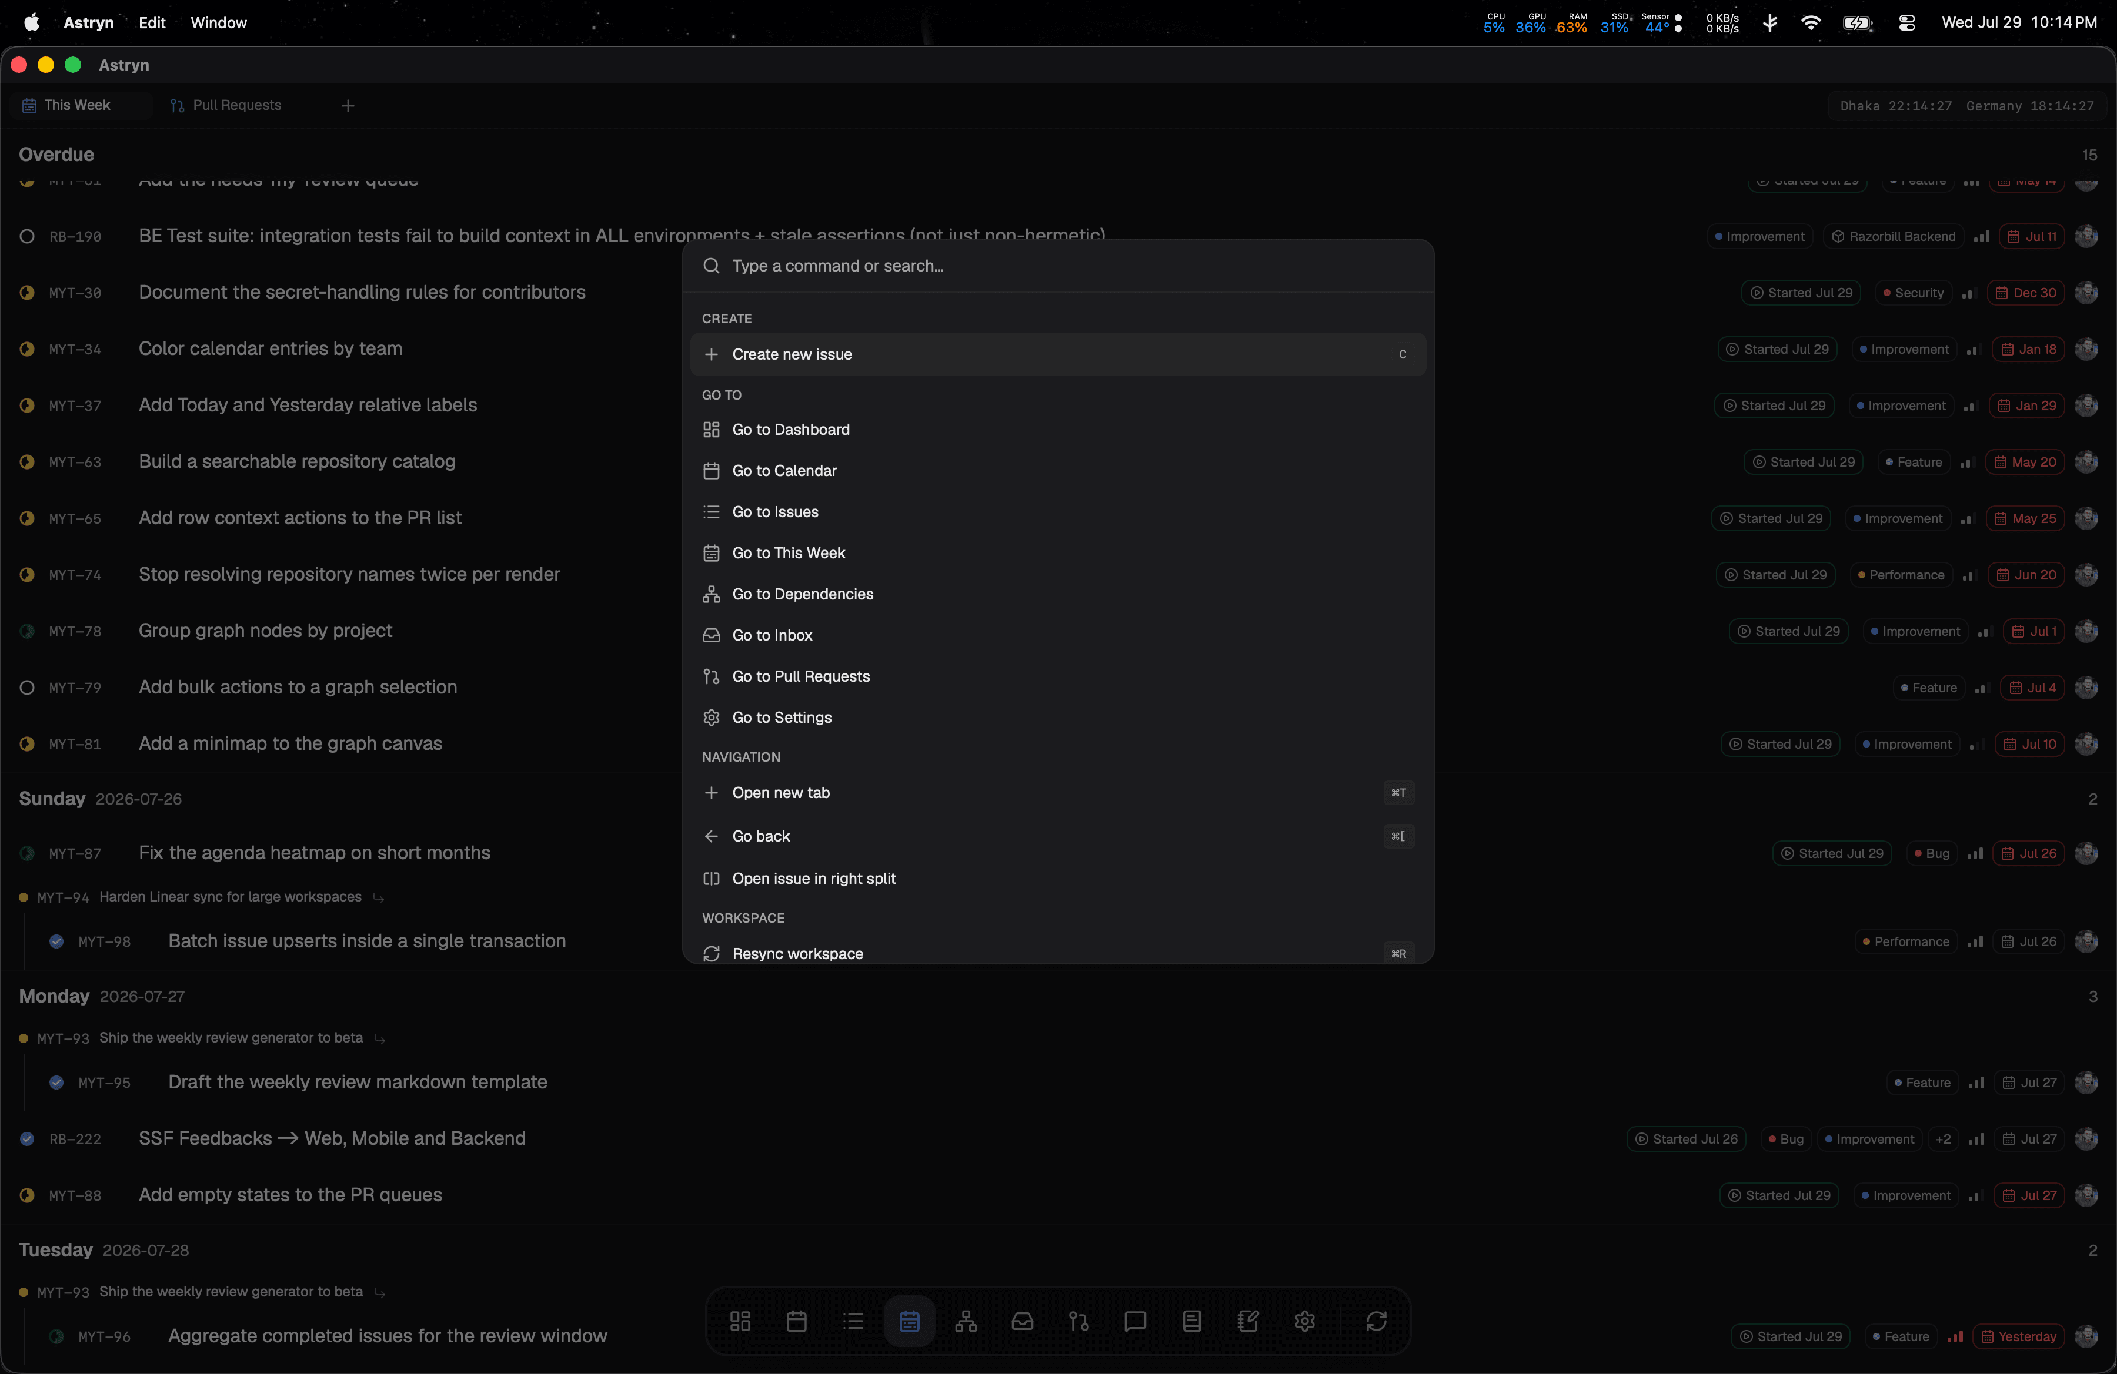Choose Go to Calendar in palette
The width and height of the screenshot is (2117, 1374).
point(1057,471)
